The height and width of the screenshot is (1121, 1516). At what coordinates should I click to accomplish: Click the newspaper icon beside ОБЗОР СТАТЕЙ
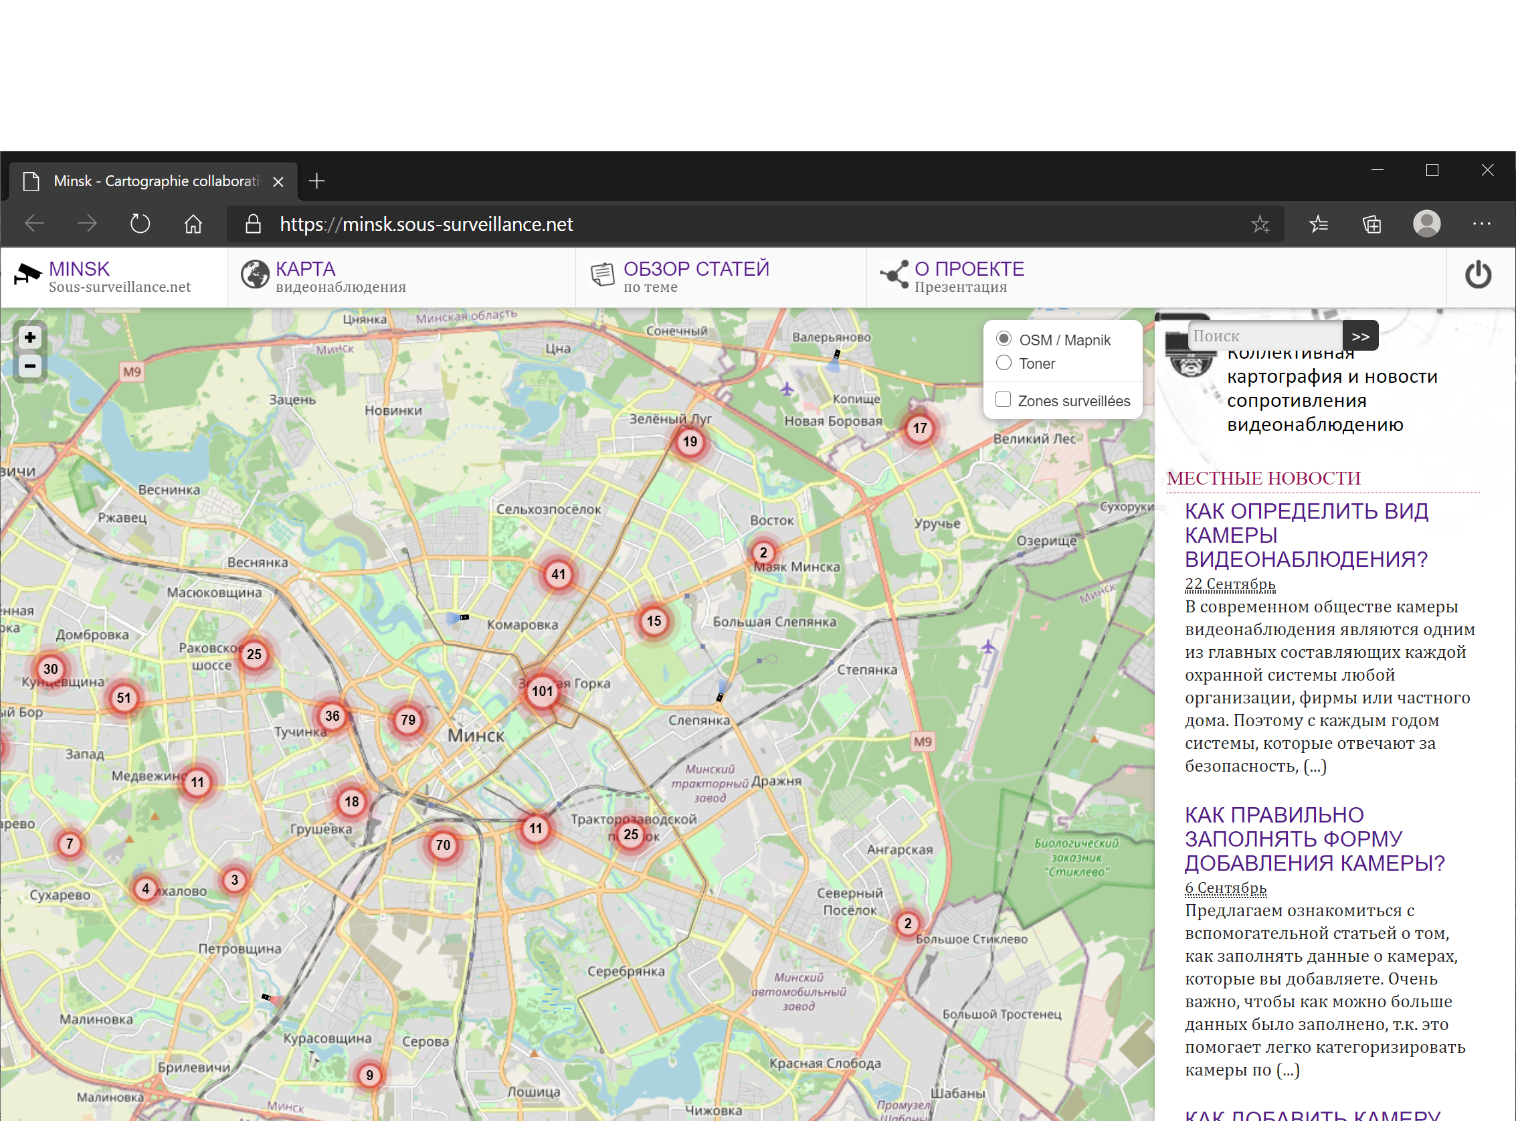(602, 274)
